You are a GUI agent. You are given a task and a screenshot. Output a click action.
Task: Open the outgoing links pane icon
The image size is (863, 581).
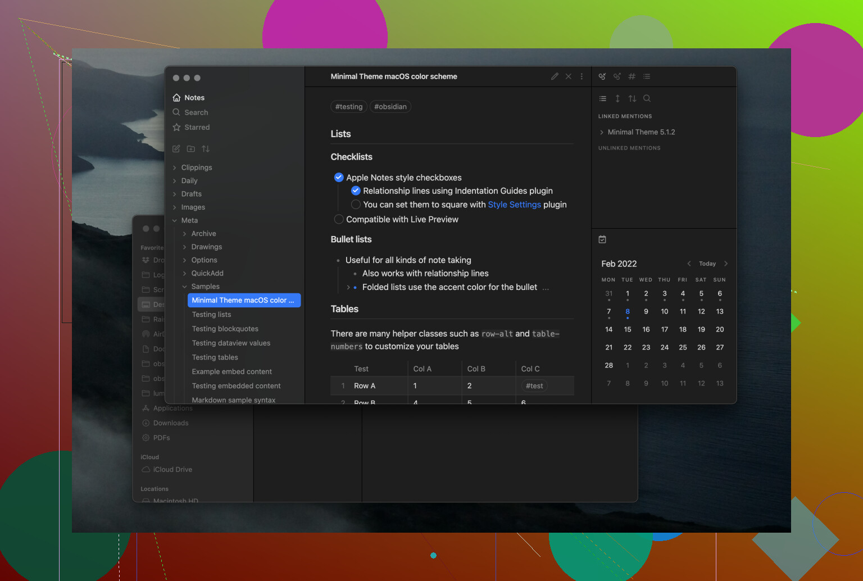click(617, 76)
